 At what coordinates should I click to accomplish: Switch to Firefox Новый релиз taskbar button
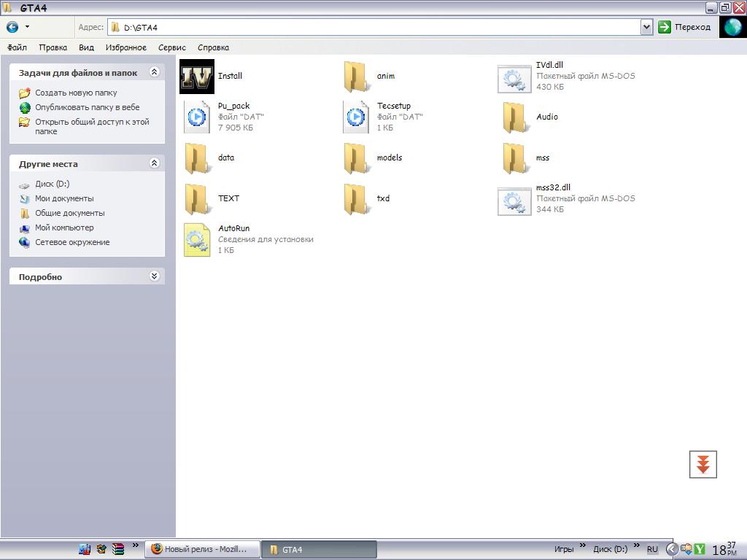[203, 549]
